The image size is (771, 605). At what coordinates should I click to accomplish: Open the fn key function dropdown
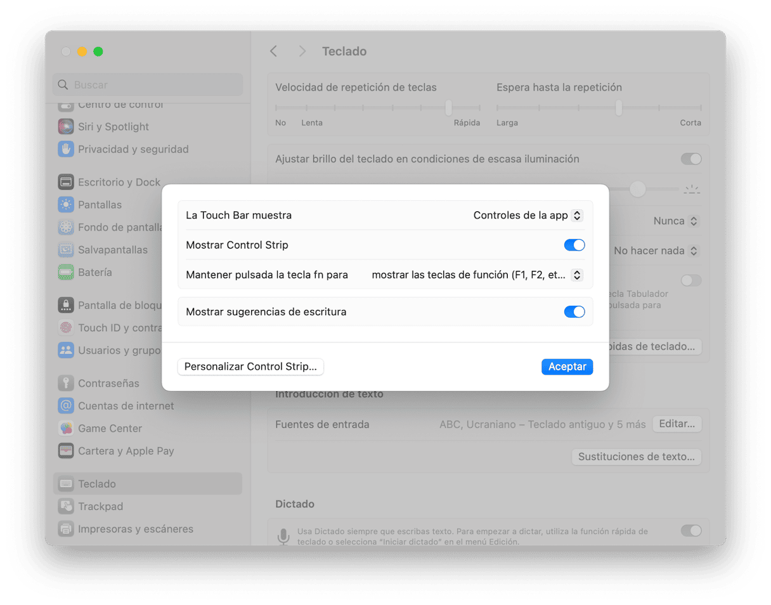[477, 275]
